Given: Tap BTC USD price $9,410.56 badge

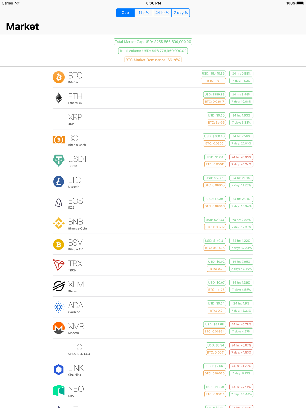Looking at the screenshot, I should coord(213,73).
